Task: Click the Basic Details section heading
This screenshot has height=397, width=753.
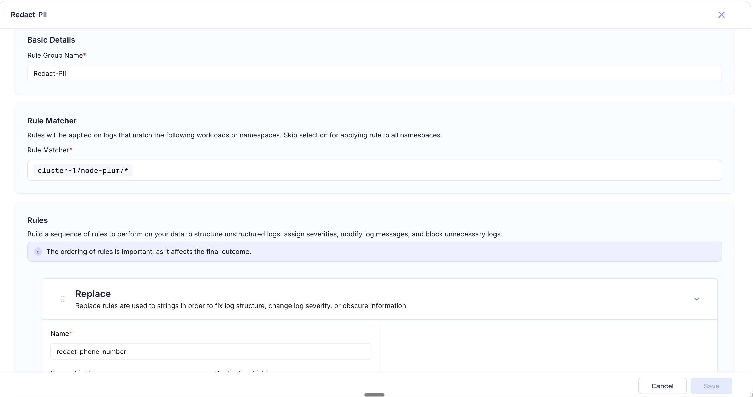Action: [51, 40]
